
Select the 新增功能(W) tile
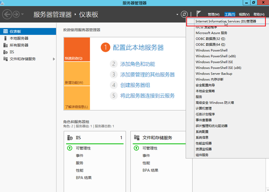[x=77, y=74]
